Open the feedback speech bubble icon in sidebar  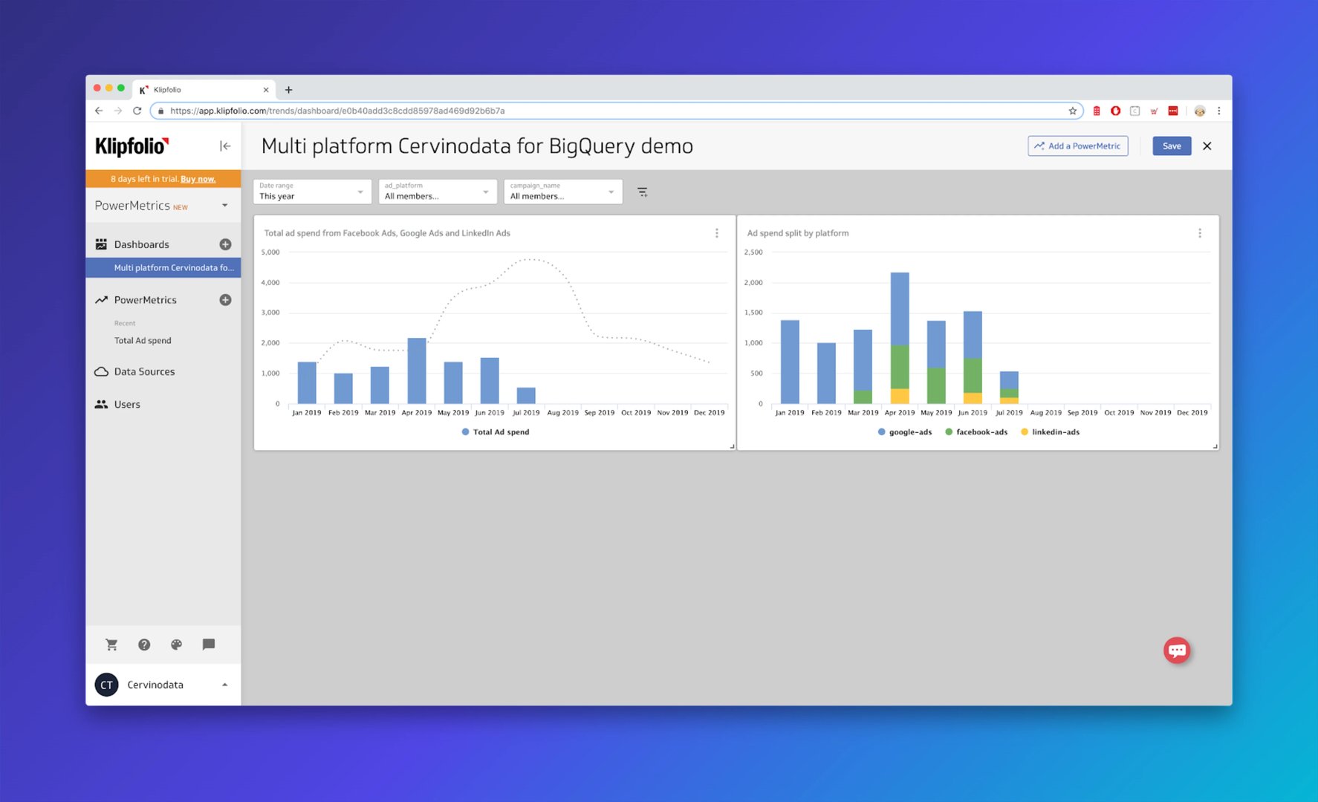coord(209,645)
